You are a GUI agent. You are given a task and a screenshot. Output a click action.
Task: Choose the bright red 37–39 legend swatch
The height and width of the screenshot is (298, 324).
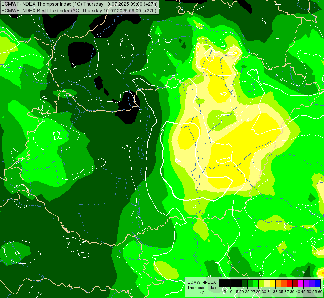click(290, 283)
